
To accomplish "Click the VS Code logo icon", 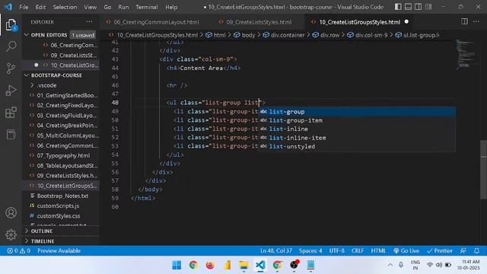I will click(8, 7).
